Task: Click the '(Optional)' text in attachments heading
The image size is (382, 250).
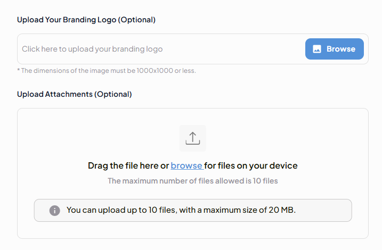Action: pyautogui.click(x=113, y=94)
